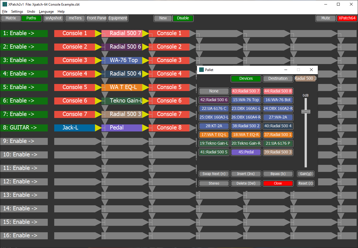This screenshot has height=248, width=358.
Task: Click Delete (Del) button
Action: point(246,183)
